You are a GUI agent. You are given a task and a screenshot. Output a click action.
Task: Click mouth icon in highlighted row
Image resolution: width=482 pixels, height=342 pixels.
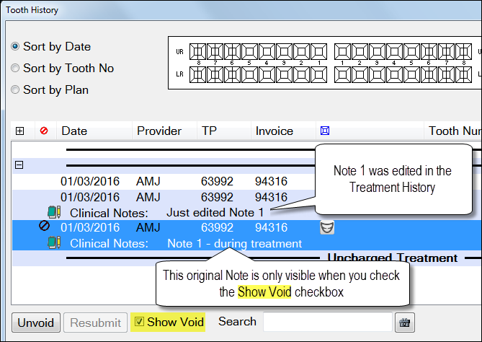pyautogui.click(x=327, y=228)
